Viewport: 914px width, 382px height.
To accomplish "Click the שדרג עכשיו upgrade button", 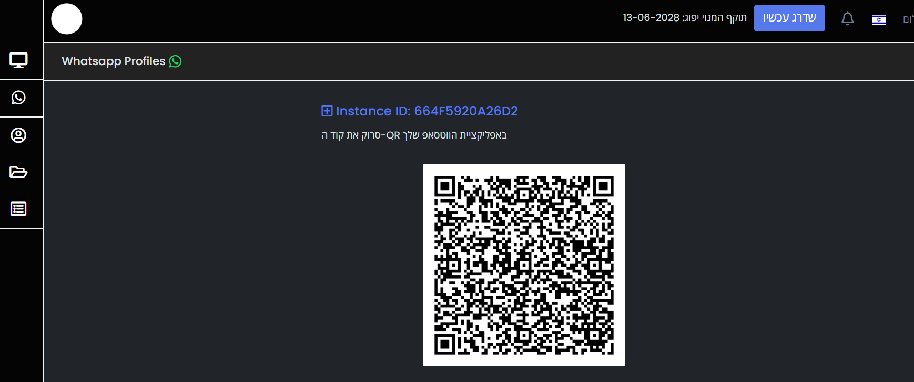I will 789,18.
